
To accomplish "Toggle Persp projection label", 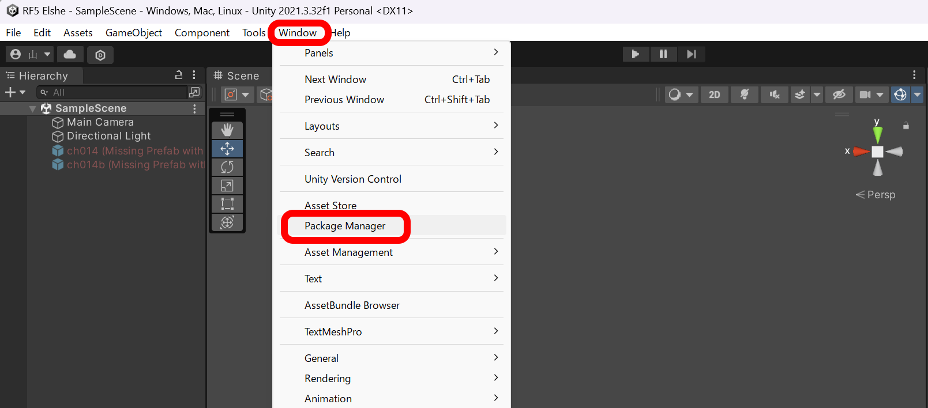I will (876, 195).
